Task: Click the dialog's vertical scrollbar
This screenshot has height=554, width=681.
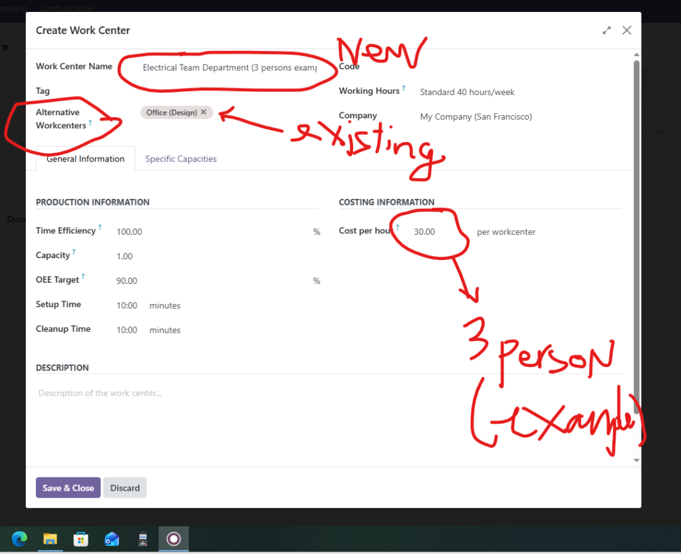Action: point(636,233)
